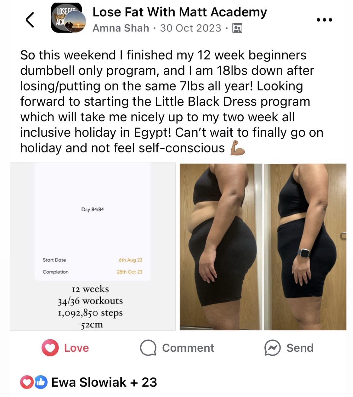Click the Send button label

(300, 348)
